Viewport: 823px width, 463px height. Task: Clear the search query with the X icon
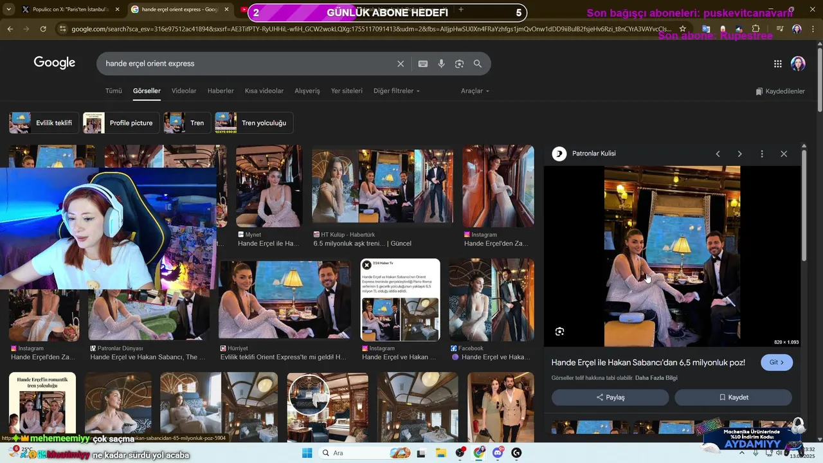coord(401,64)
